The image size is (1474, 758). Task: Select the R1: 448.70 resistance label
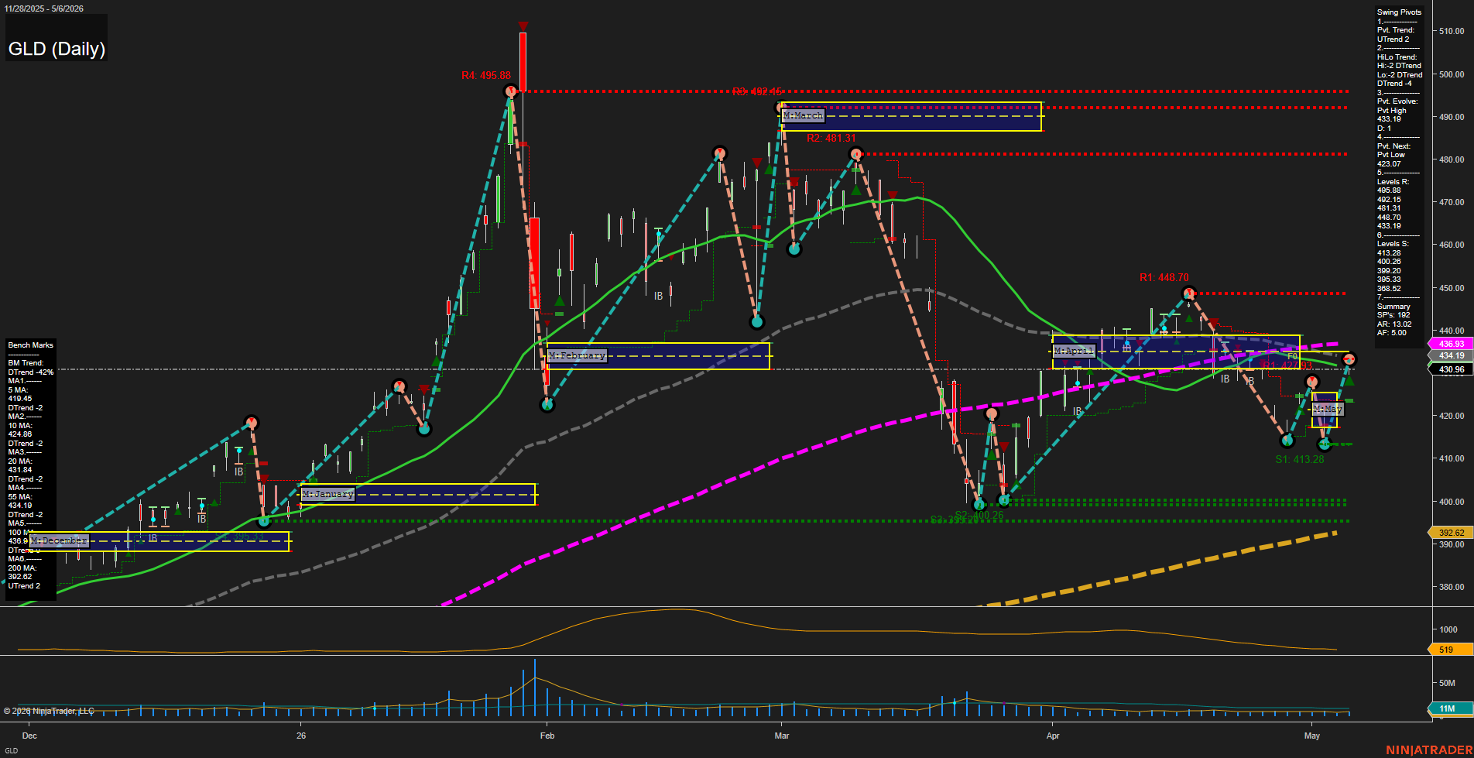(x=1164, y=278)
